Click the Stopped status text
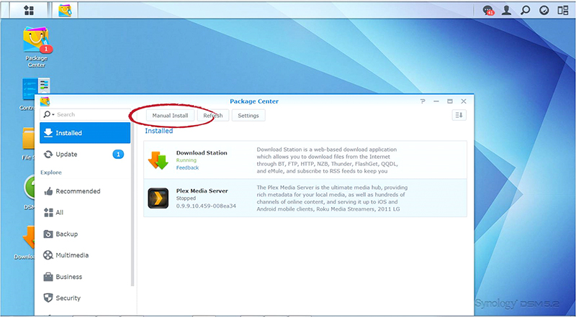Image resolution: width=576 pixels, height=317 pixels. pyautogui.click(x=186, y=198)
